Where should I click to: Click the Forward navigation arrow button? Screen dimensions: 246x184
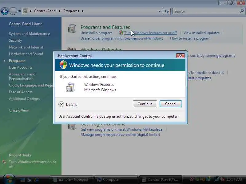13,11
